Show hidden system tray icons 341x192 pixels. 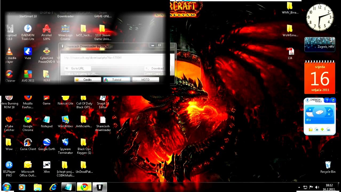(299, 187)
